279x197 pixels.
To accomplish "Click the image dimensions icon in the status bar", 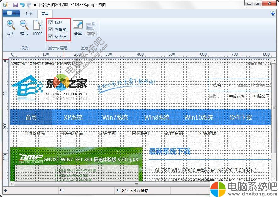I will 118,190.
